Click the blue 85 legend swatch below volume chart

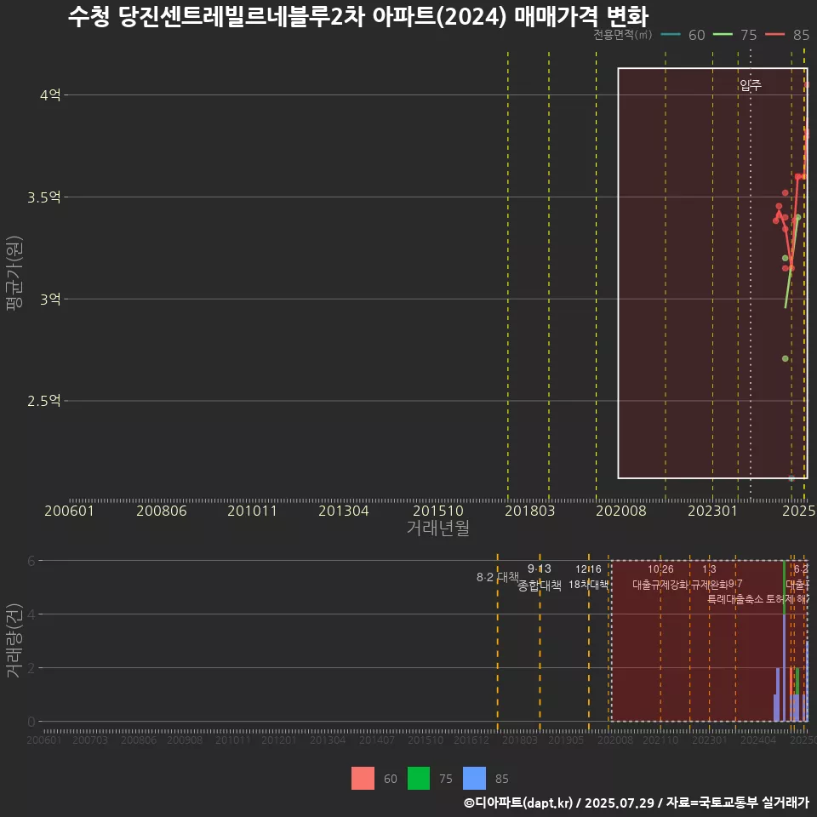point(474,779)
